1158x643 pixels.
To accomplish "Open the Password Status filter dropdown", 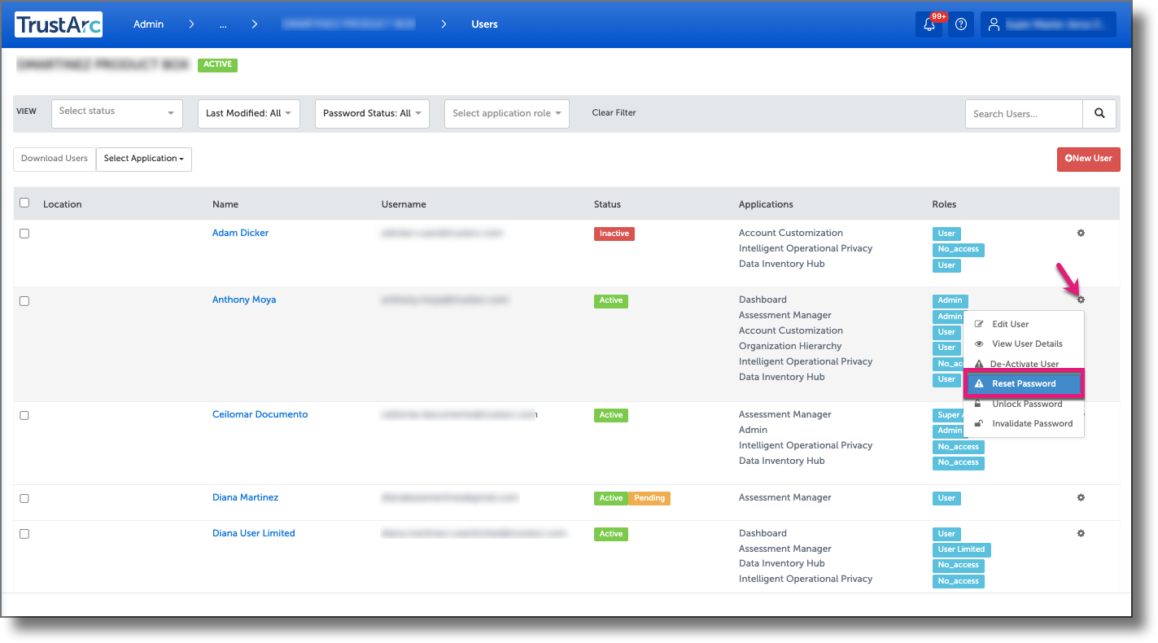I will point(373,113).
